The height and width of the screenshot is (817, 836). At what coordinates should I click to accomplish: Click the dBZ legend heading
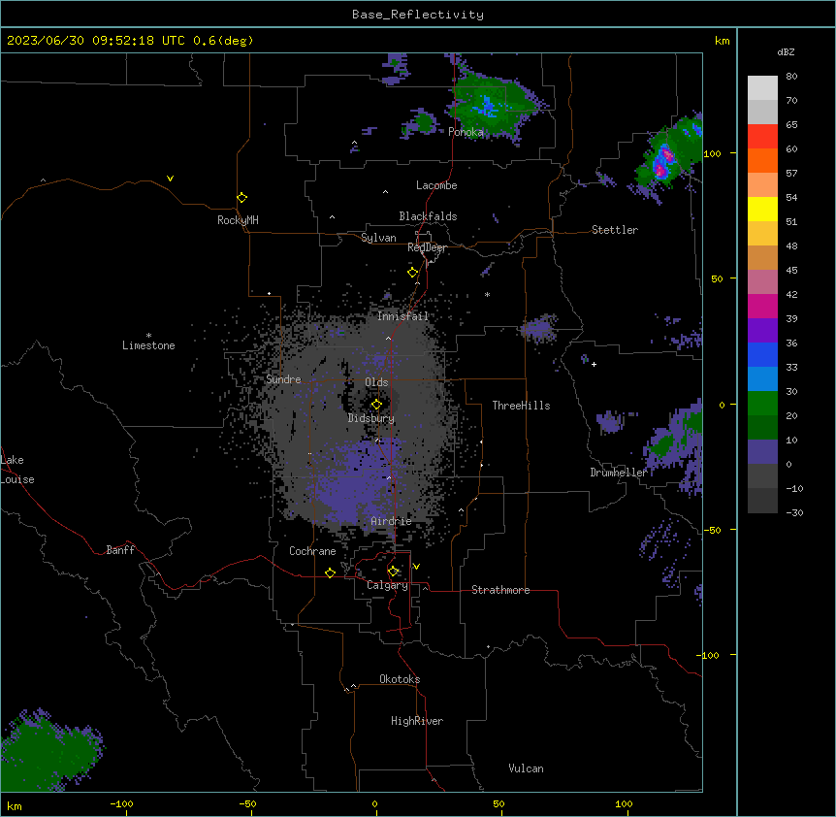tap(786, 52)
